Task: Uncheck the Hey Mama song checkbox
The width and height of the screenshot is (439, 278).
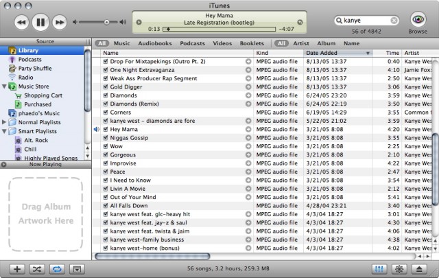Action: (106, 129)
